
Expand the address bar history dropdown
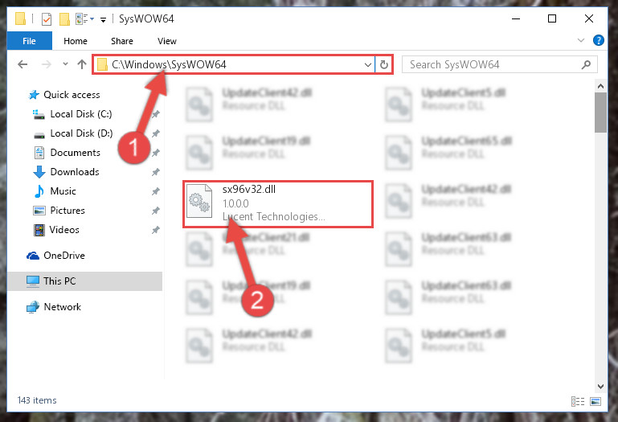coord(368,64)
